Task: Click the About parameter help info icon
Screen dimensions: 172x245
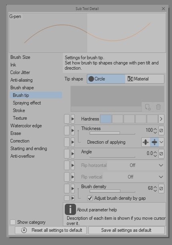Action: pos(70,209)
